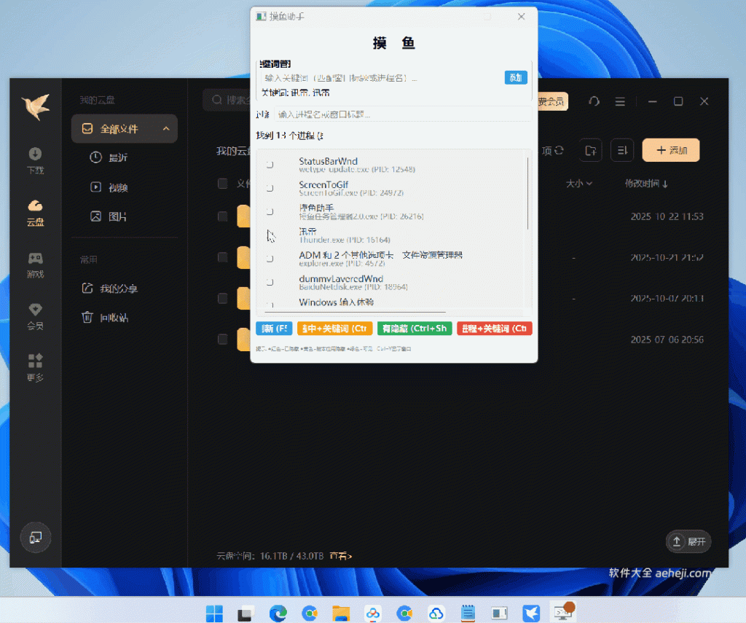Check the Thunder.exe process checkbox
The image size is (746, 623).
tap(270, 233)
